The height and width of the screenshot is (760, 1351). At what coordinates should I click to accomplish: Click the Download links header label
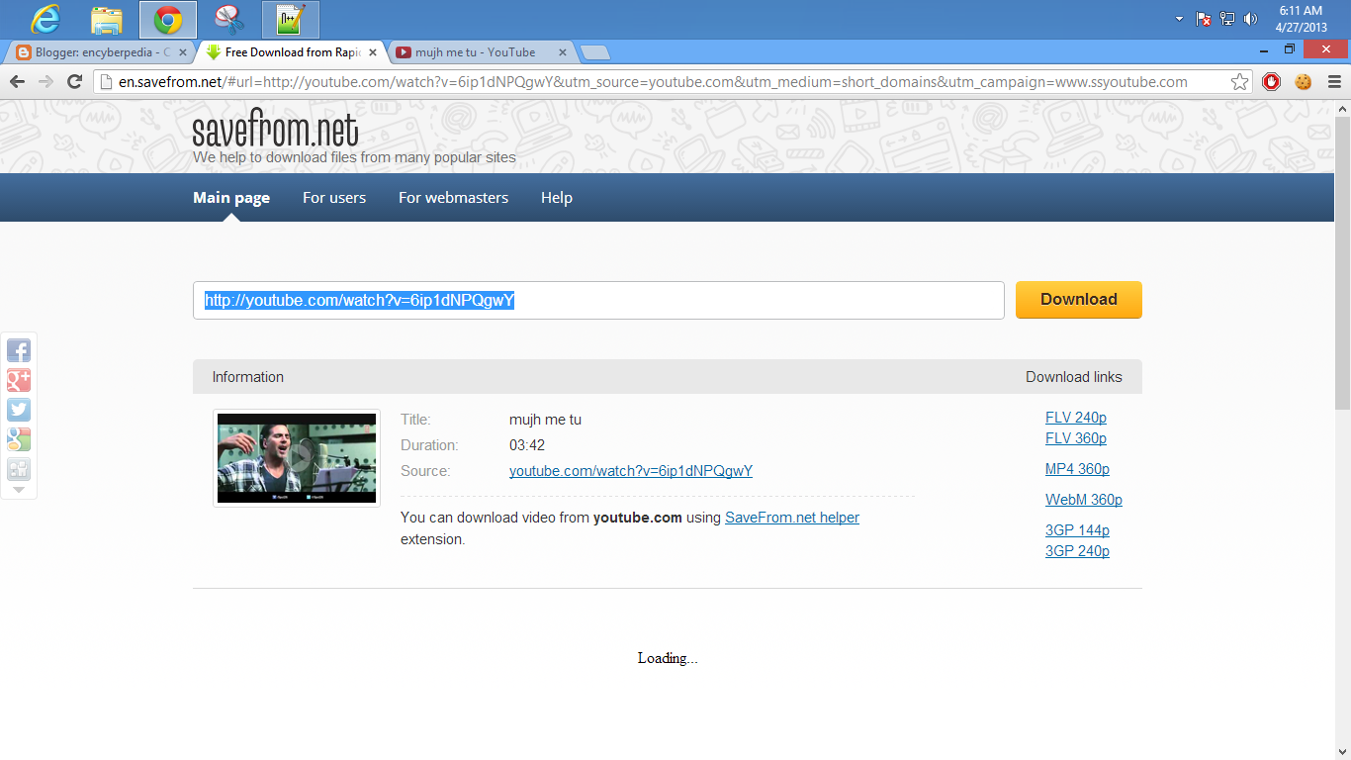point(1074,377)
